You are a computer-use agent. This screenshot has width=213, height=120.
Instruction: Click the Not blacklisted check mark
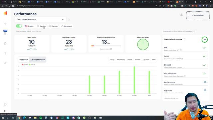[x=204, y=74]
